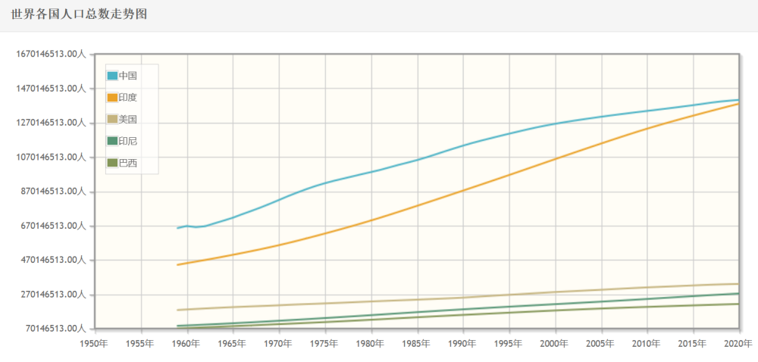Click the 1960年 x-axis label
Viewport: 758px width, 362px height.
click(187, 344)
